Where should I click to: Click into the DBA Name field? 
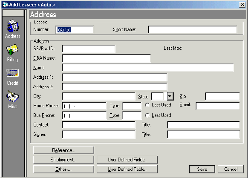107,58
